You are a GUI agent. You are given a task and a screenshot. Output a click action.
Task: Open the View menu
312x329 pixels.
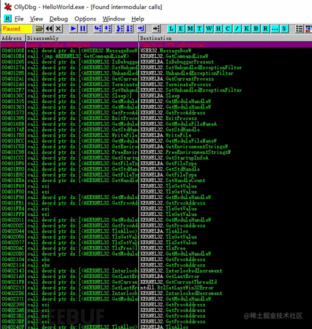pyautogui.click(x=36, y=18)
